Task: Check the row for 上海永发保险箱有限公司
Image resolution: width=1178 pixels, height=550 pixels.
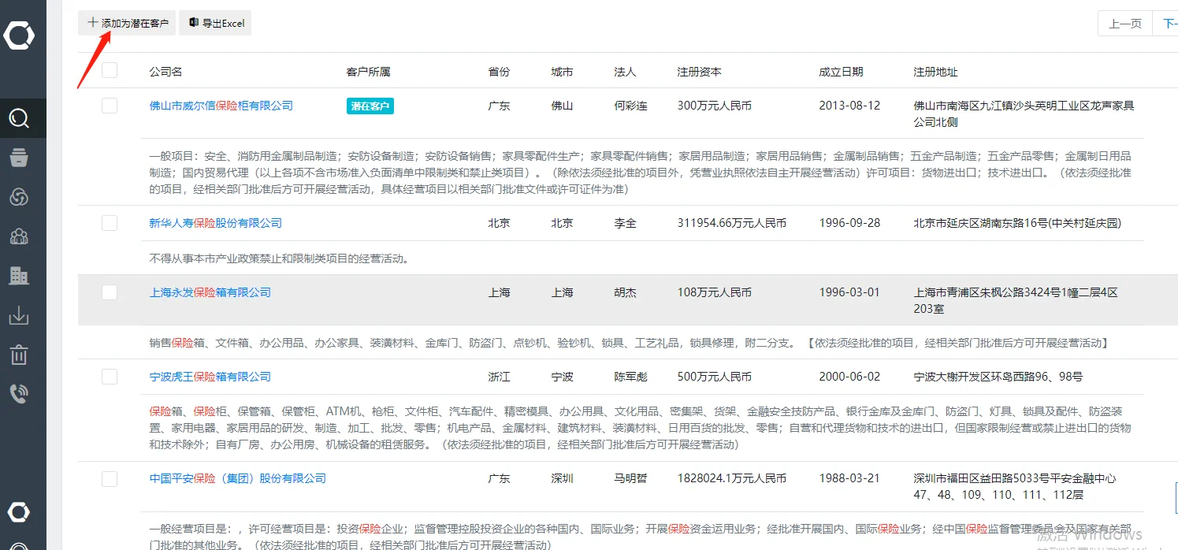Action: [x=110, y=292]
